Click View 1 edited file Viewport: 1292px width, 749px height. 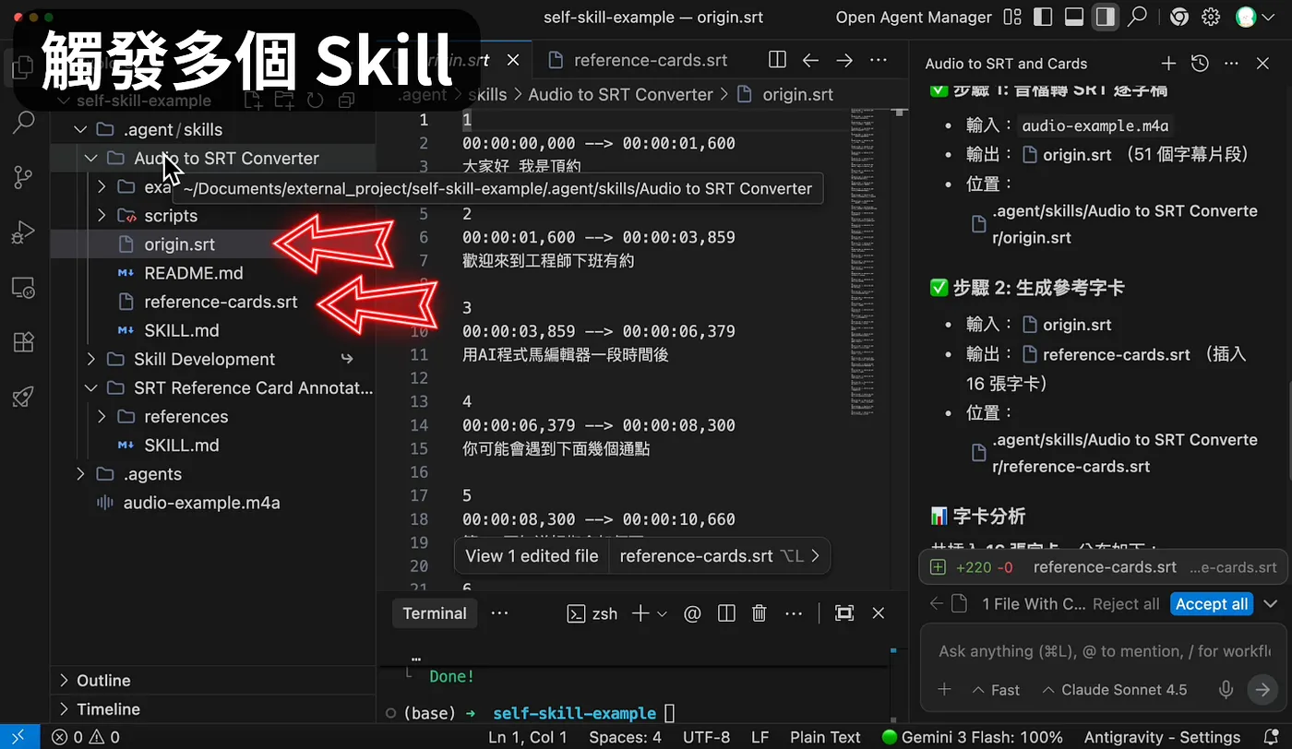tap(532, 556)
